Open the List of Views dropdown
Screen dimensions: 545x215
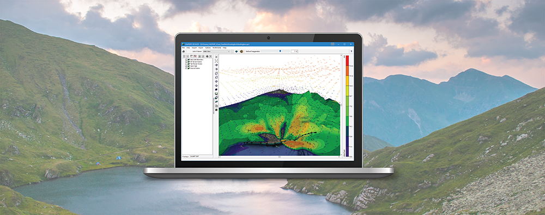pyautogui.click(x=216, y=51)
